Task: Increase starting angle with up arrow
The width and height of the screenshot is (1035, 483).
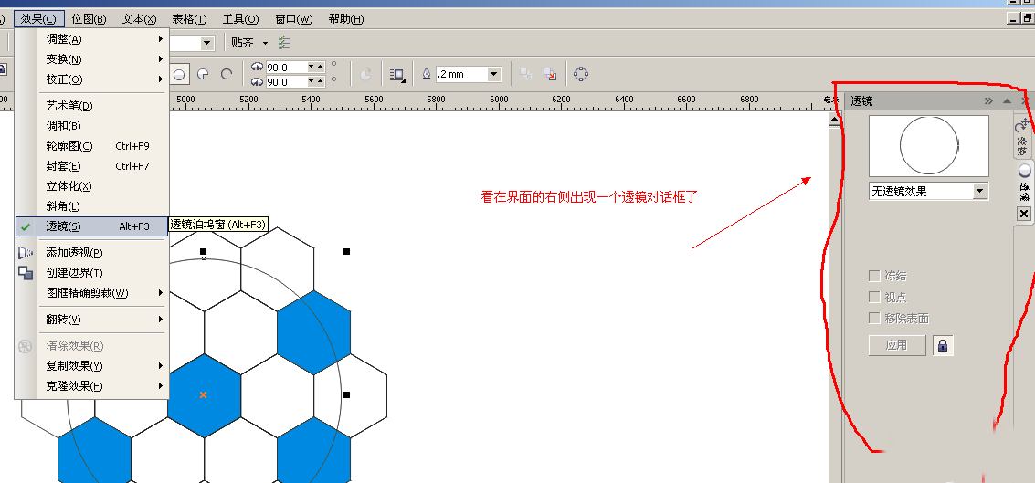Action: click(x=321, y=67)
